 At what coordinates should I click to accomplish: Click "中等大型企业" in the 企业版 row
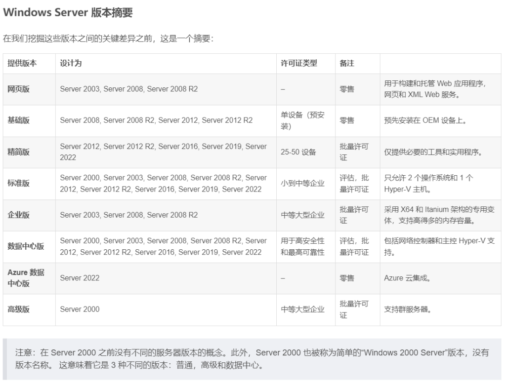coord(302,215)
